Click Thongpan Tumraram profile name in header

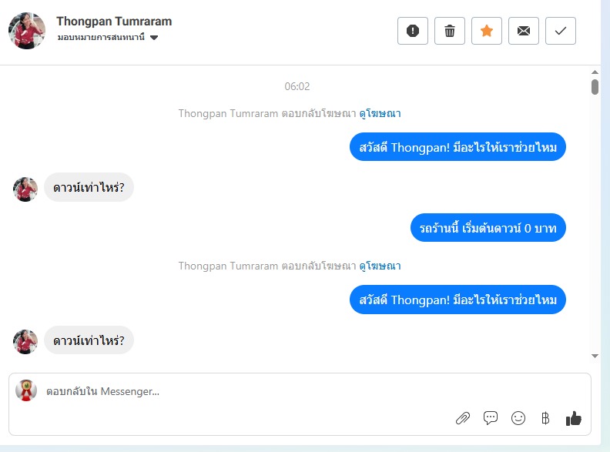pos(114,22)
